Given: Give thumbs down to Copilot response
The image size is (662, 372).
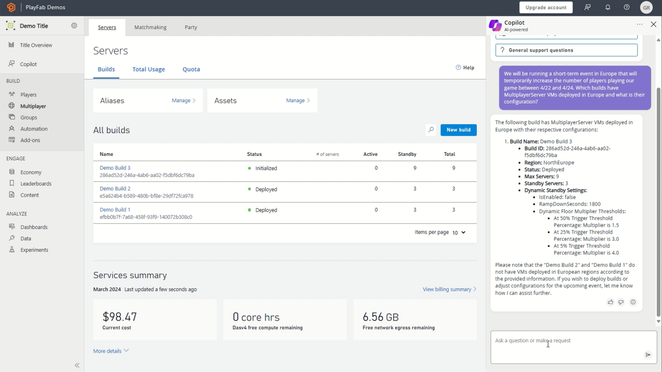Looking at the screenshot, I should [x=621, y=302].
